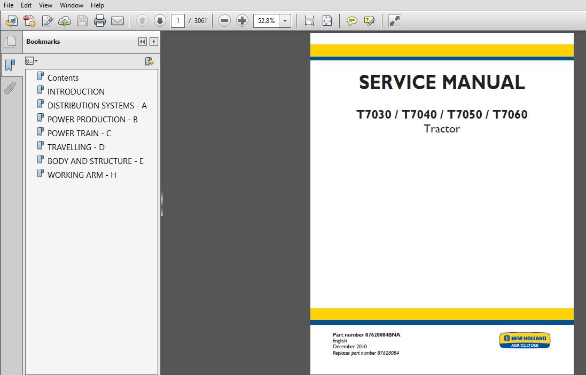Click the Tractor subtitle text

[442, 129]
